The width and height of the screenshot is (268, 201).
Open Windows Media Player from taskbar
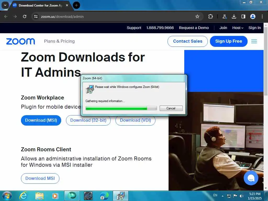(55, 196)
